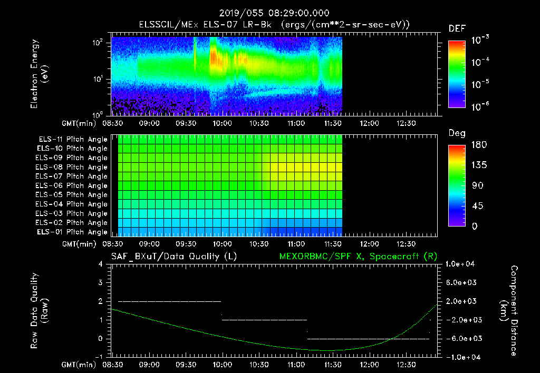Click the 12:30 tick label under spectrogram

[x=407, y=123]
